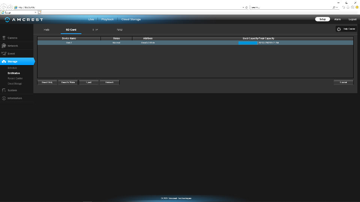Click the Used Capacity/Total Capacity header

[258, 39]
